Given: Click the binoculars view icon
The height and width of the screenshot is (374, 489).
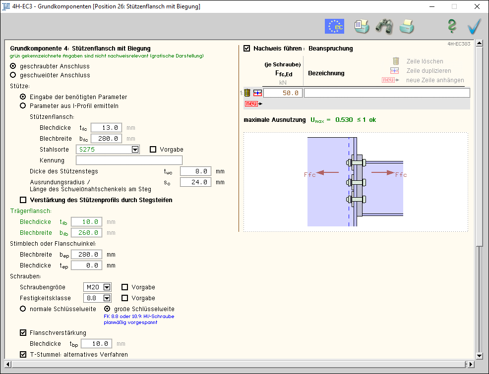Looking at the screenshot, I should pyautogui.click(x=384, y=26).
